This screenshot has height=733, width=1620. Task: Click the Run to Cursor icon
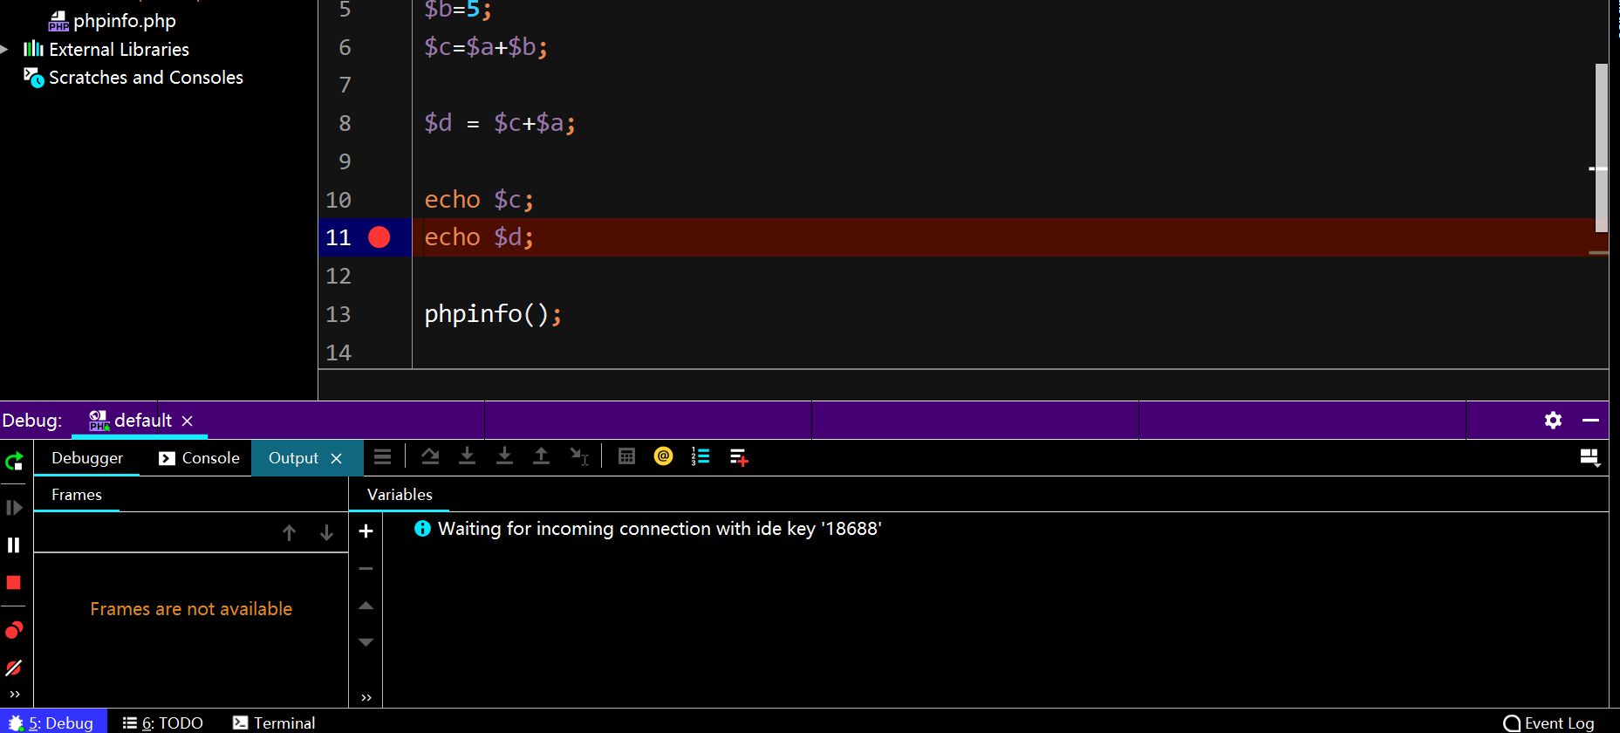[x=579, y=456]
